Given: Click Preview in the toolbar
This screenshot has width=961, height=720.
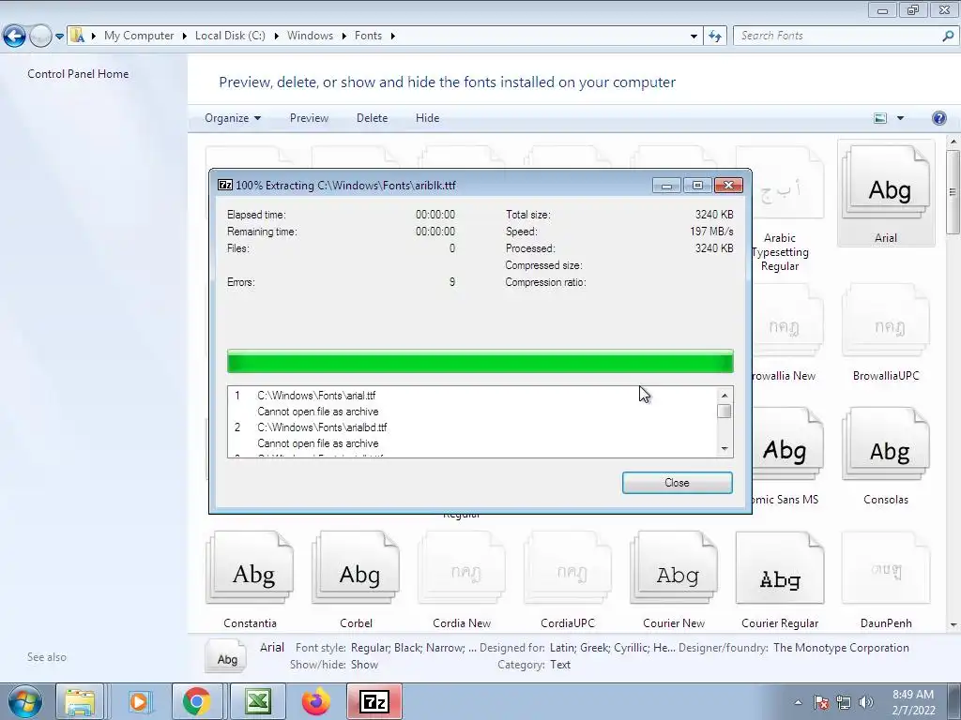Looking at the screenshot, I should point(309,118).
